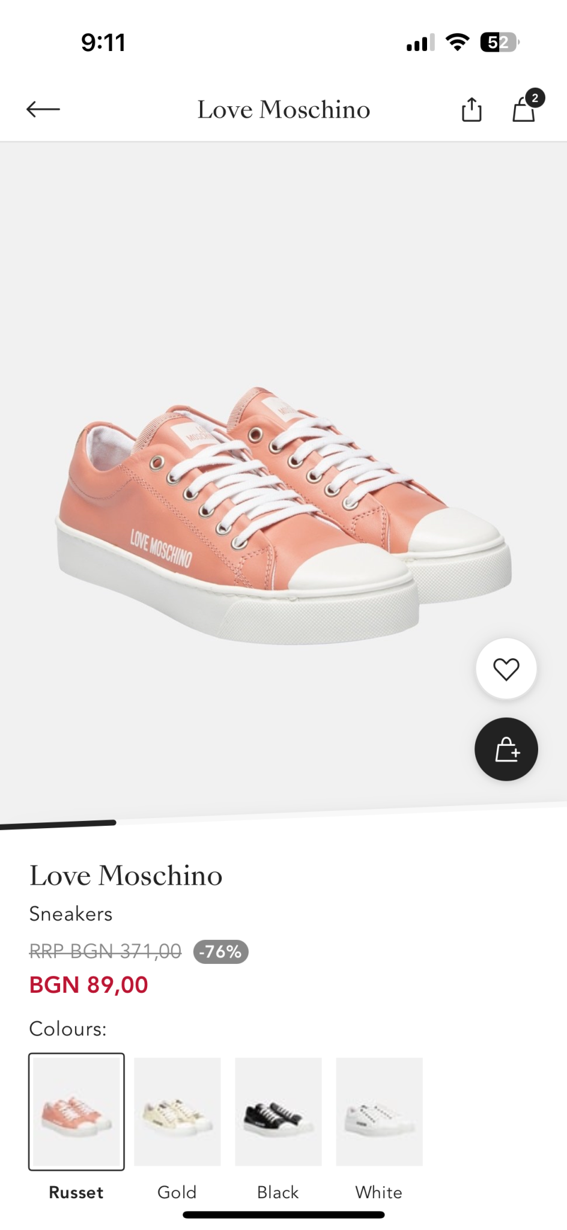Select the White colour thumbnail
Viewport: 567px width, 1230px height.
(x=379, y=1112)
